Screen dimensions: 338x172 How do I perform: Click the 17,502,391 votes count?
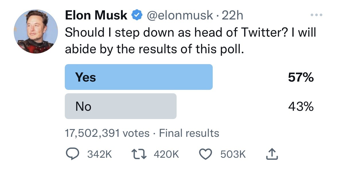click(x=107, y=133)
